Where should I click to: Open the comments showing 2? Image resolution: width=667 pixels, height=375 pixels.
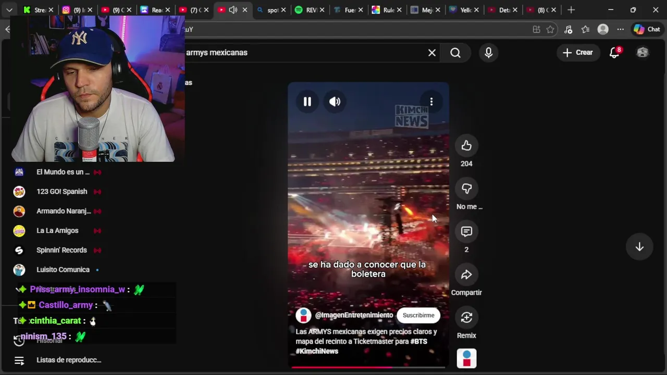(x=466, y=232)
